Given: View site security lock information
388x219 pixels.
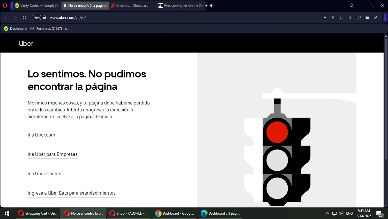Looking at the screenshot, I should [x=45, y=18].
